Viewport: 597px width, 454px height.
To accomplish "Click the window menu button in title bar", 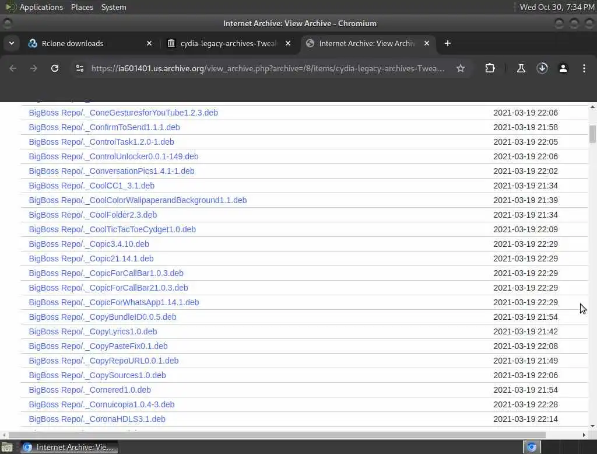I will coord(7,23).
